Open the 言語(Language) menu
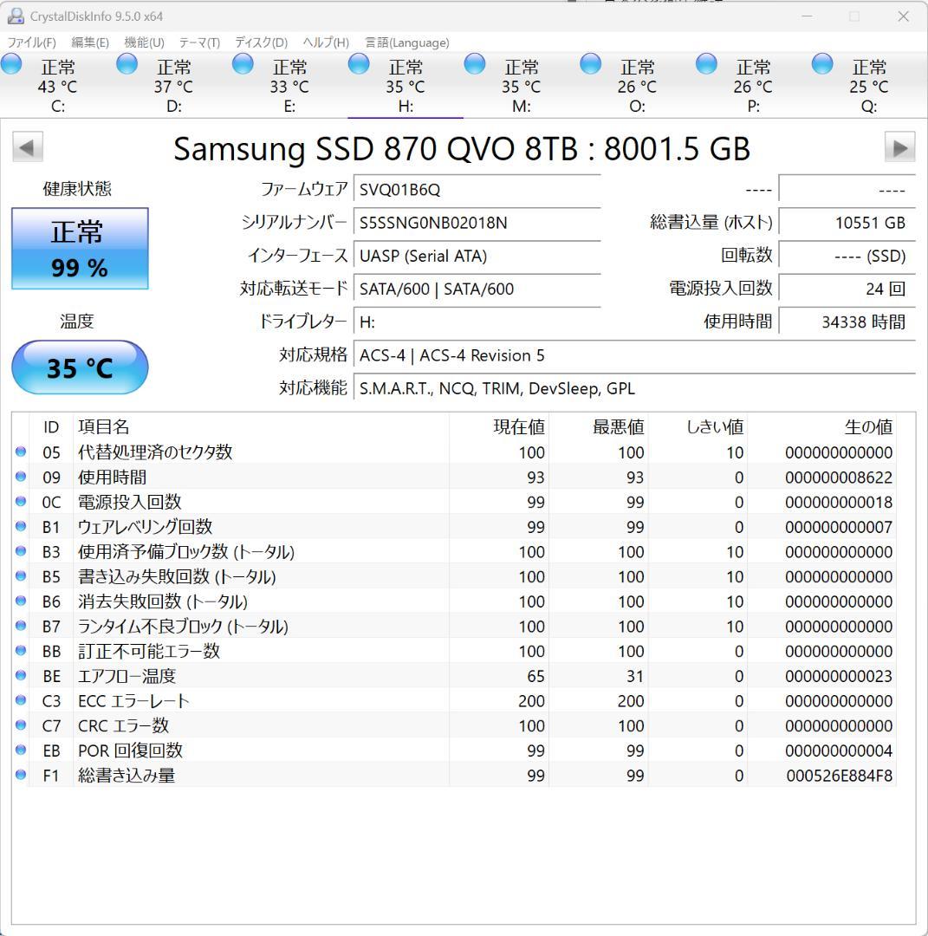Screen dimensions: 928x936 coord(408,42)
